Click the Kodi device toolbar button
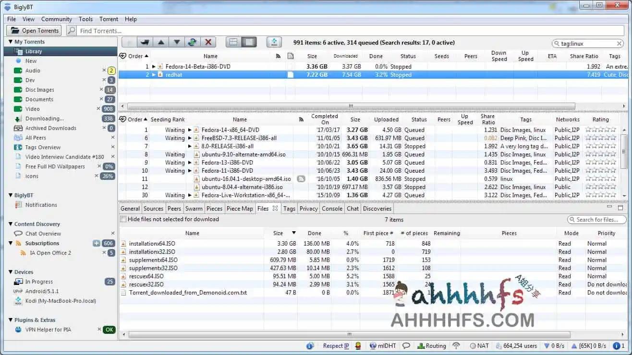The height and width of the screenshot is (355, 632). [274, 42]
